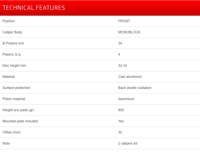The height and width of the screenshot is (156, 200).
Task: Click the FRONT position value
Action: click(124, 21)
